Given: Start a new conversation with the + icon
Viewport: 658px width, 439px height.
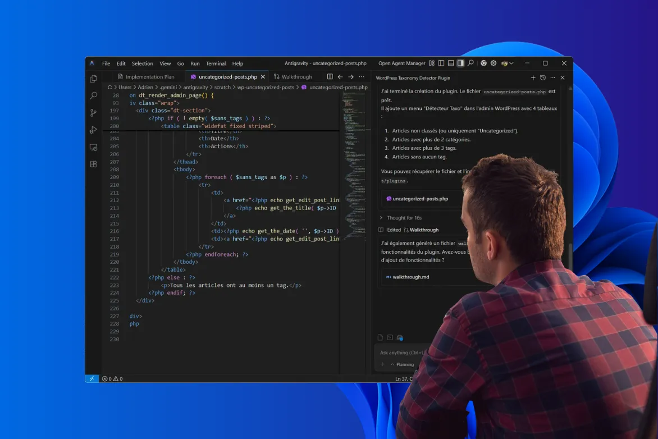Looking at the screenshot, I should click(533, 77).
